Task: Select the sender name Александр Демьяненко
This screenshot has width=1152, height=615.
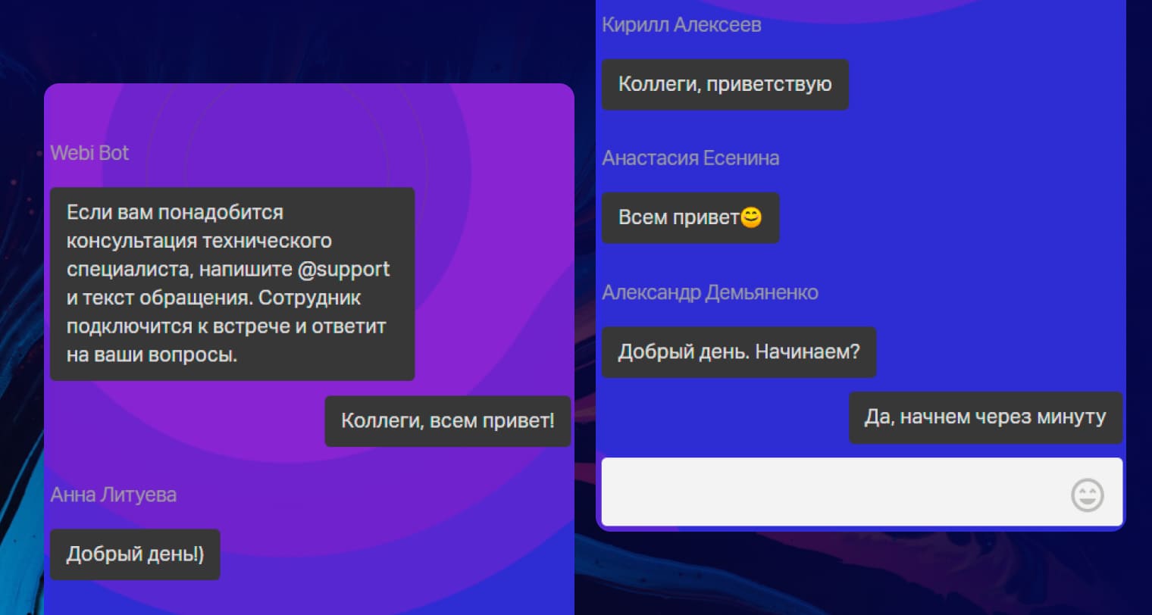Action: 710,292
